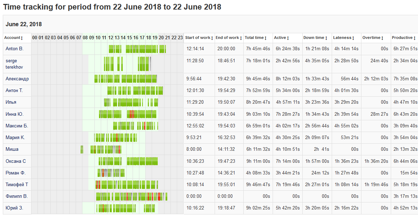Screen dimensions: 418x218
Task: Click Миша's isolated activity bar before hour 08
Action: point(82,149)
